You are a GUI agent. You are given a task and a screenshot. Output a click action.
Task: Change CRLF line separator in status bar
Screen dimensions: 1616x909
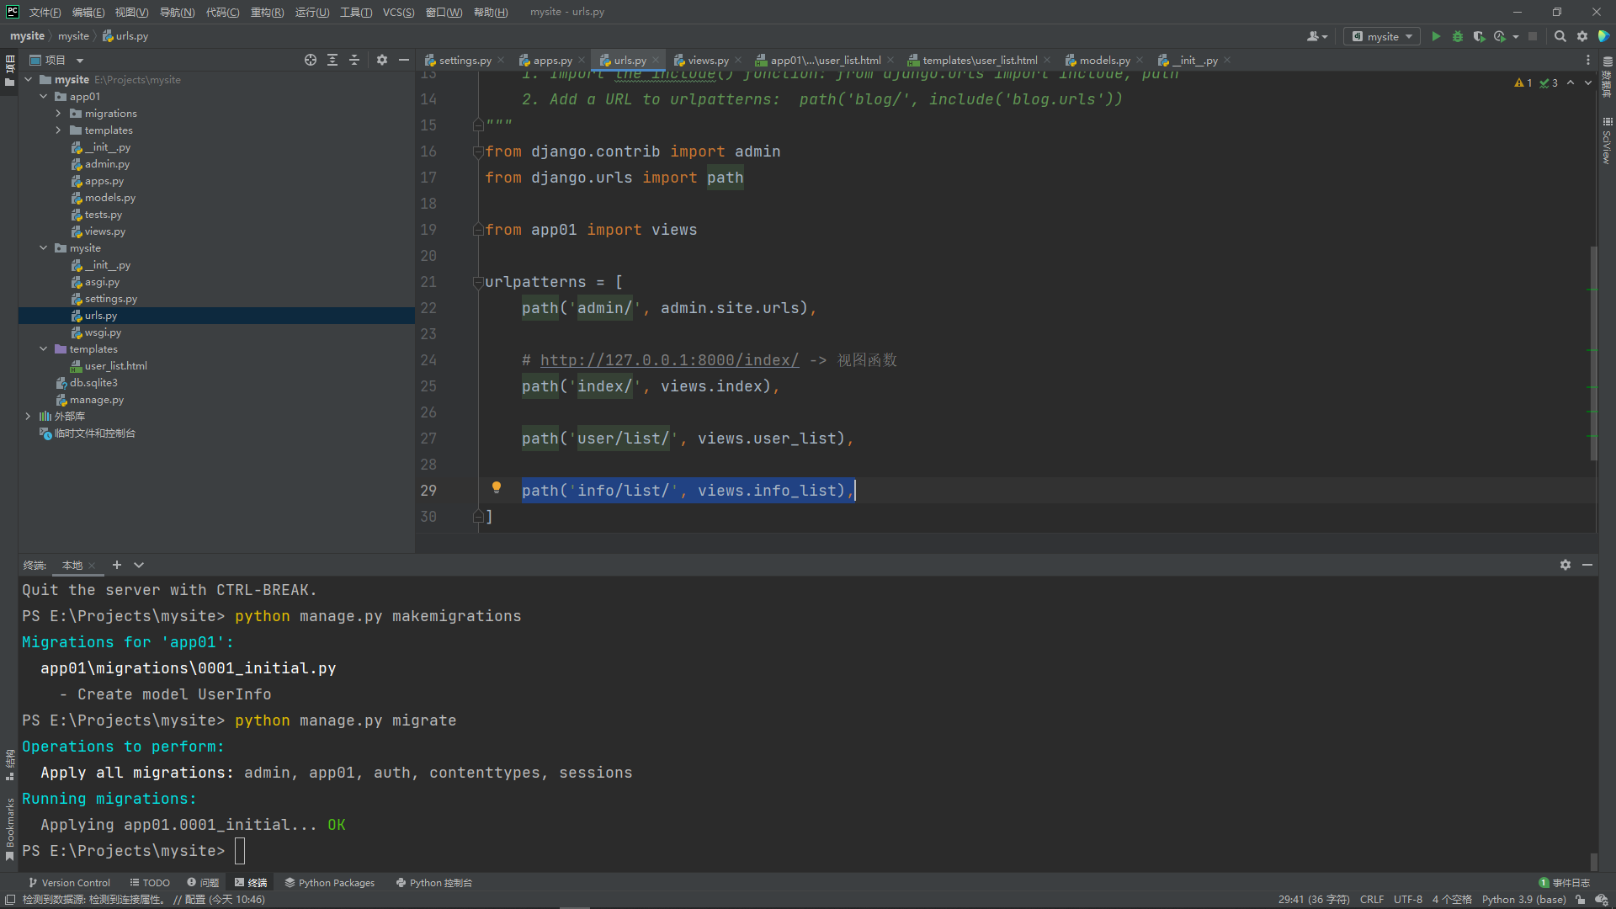1372,900
